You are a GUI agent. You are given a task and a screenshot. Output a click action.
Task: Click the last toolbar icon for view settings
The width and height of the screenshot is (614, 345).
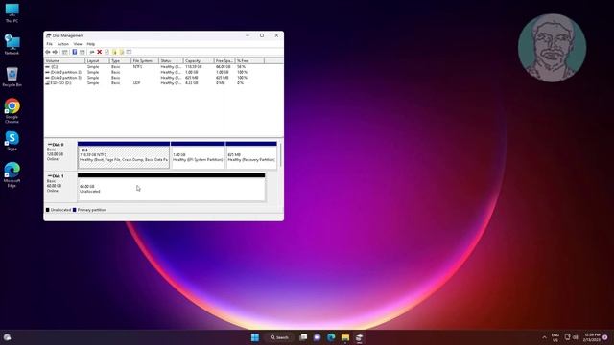129,52
